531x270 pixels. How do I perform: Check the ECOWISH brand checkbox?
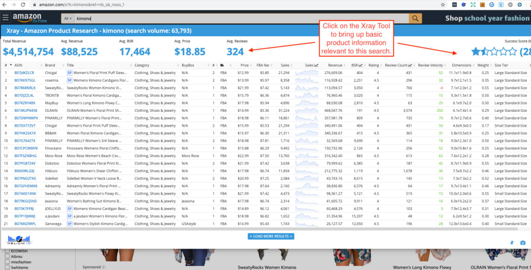click(7, 251)
